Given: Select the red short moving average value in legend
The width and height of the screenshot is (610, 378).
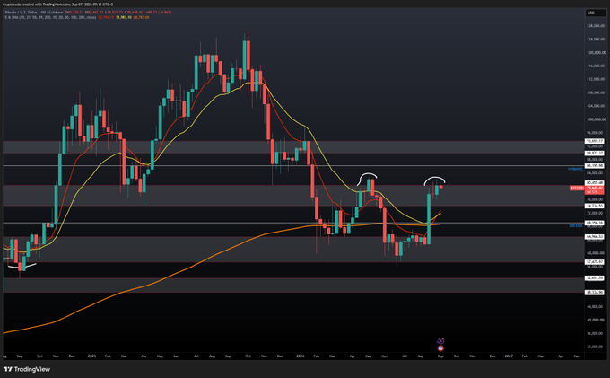Looking at the screenshot, I should point(106,17).
